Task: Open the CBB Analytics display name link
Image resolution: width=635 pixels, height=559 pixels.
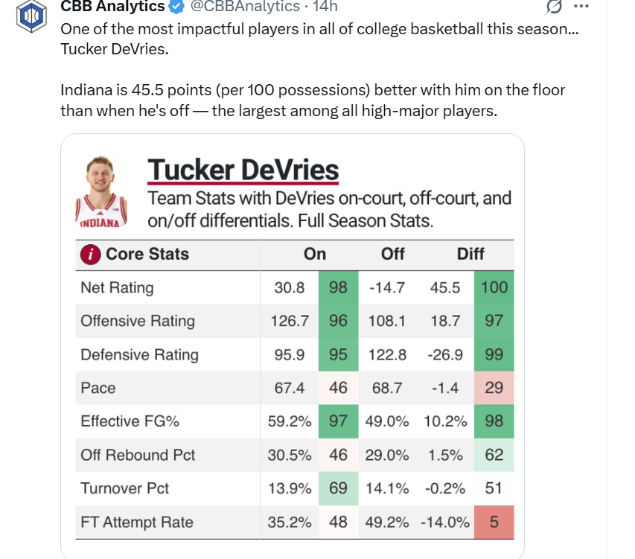Action: click(x=112, y=7)
